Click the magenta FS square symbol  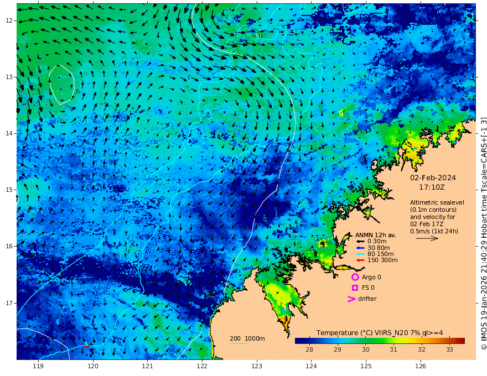point(355,288)
